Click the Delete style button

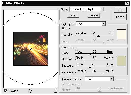[x=94, y=15]
